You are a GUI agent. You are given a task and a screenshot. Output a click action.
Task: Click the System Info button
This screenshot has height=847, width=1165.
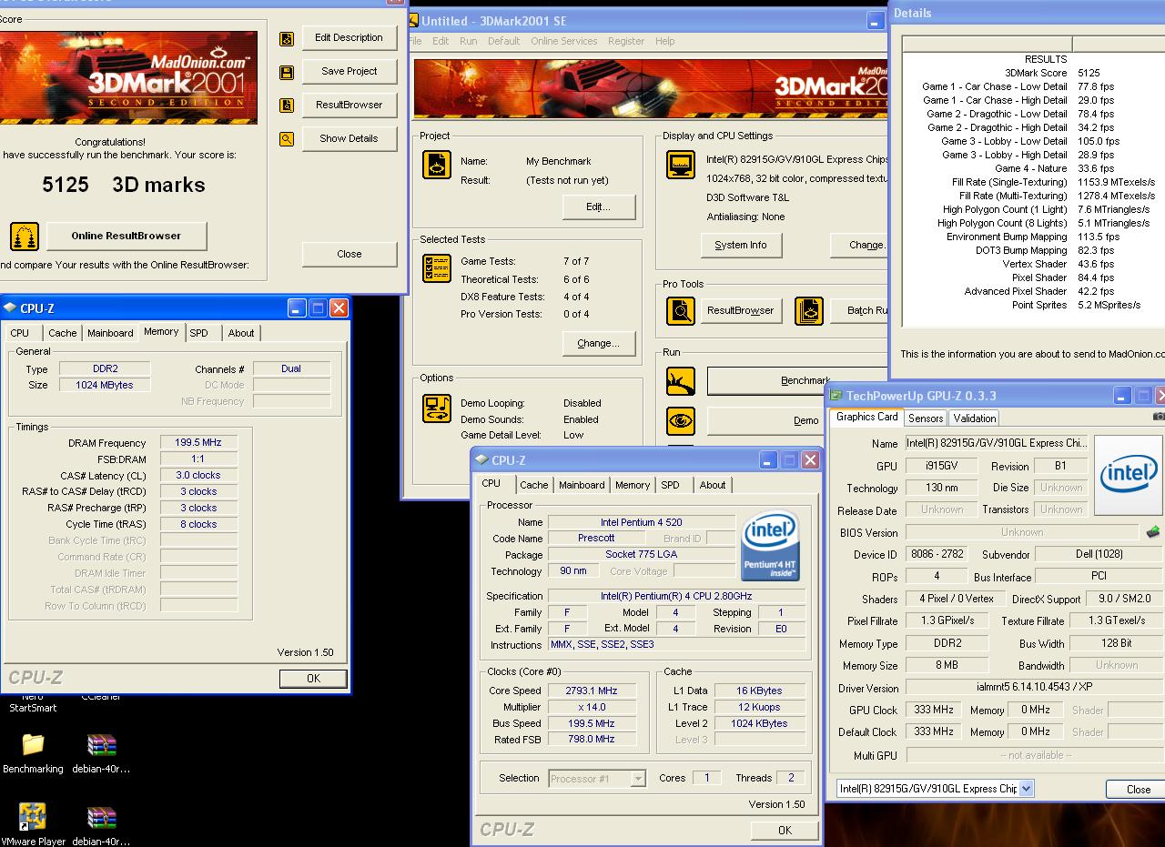pyautogui.click(x=741, y=245)
